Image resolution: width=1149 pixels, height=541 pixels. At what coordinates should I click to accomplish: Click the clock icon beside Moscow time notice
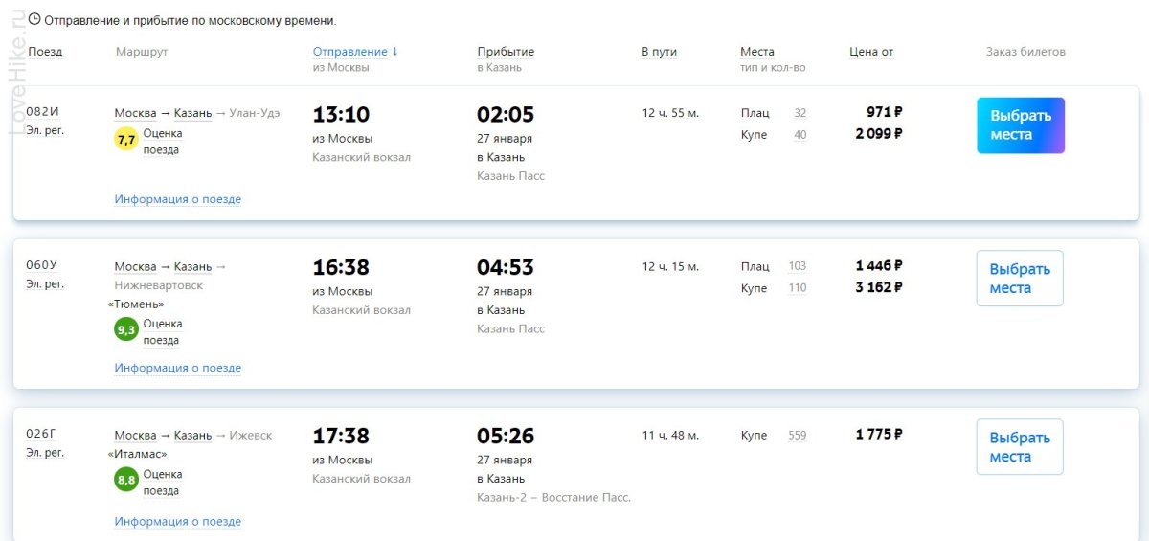tap(34, 19)
